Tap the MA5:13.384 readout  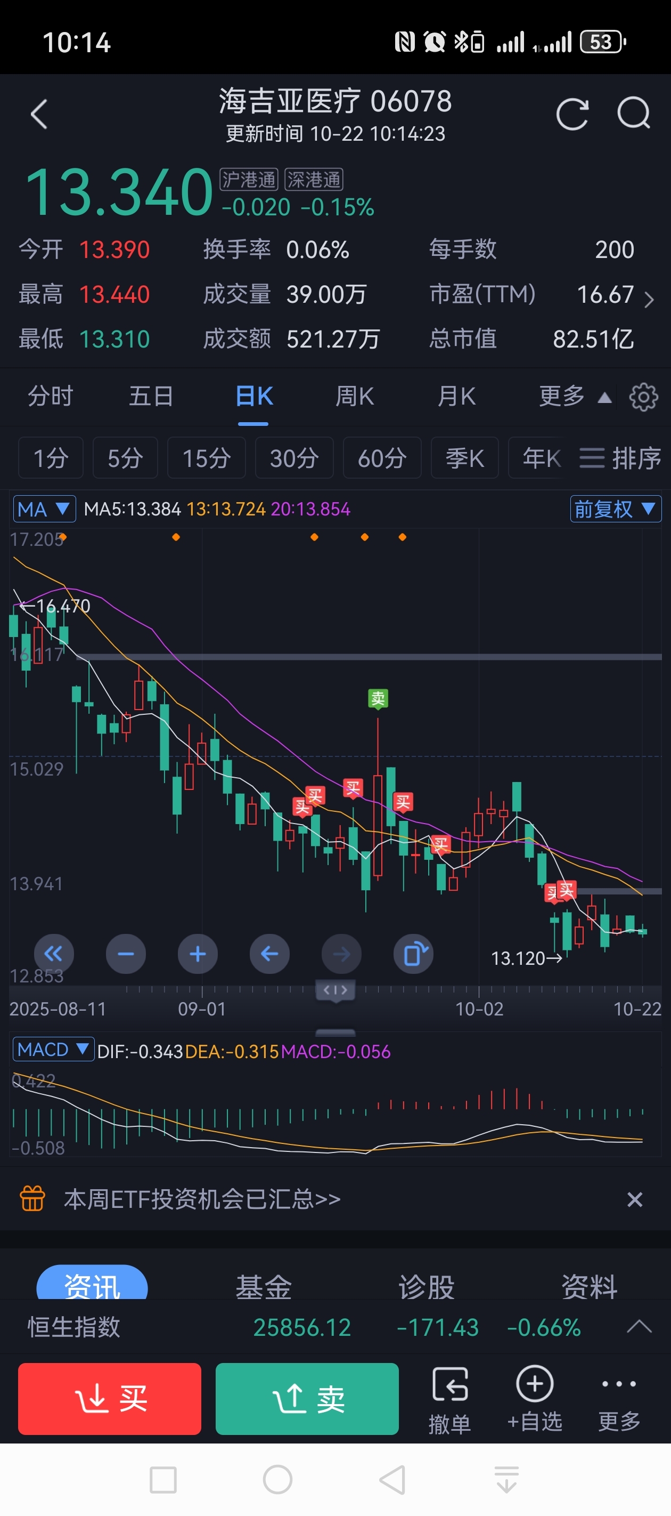(132, 509)
